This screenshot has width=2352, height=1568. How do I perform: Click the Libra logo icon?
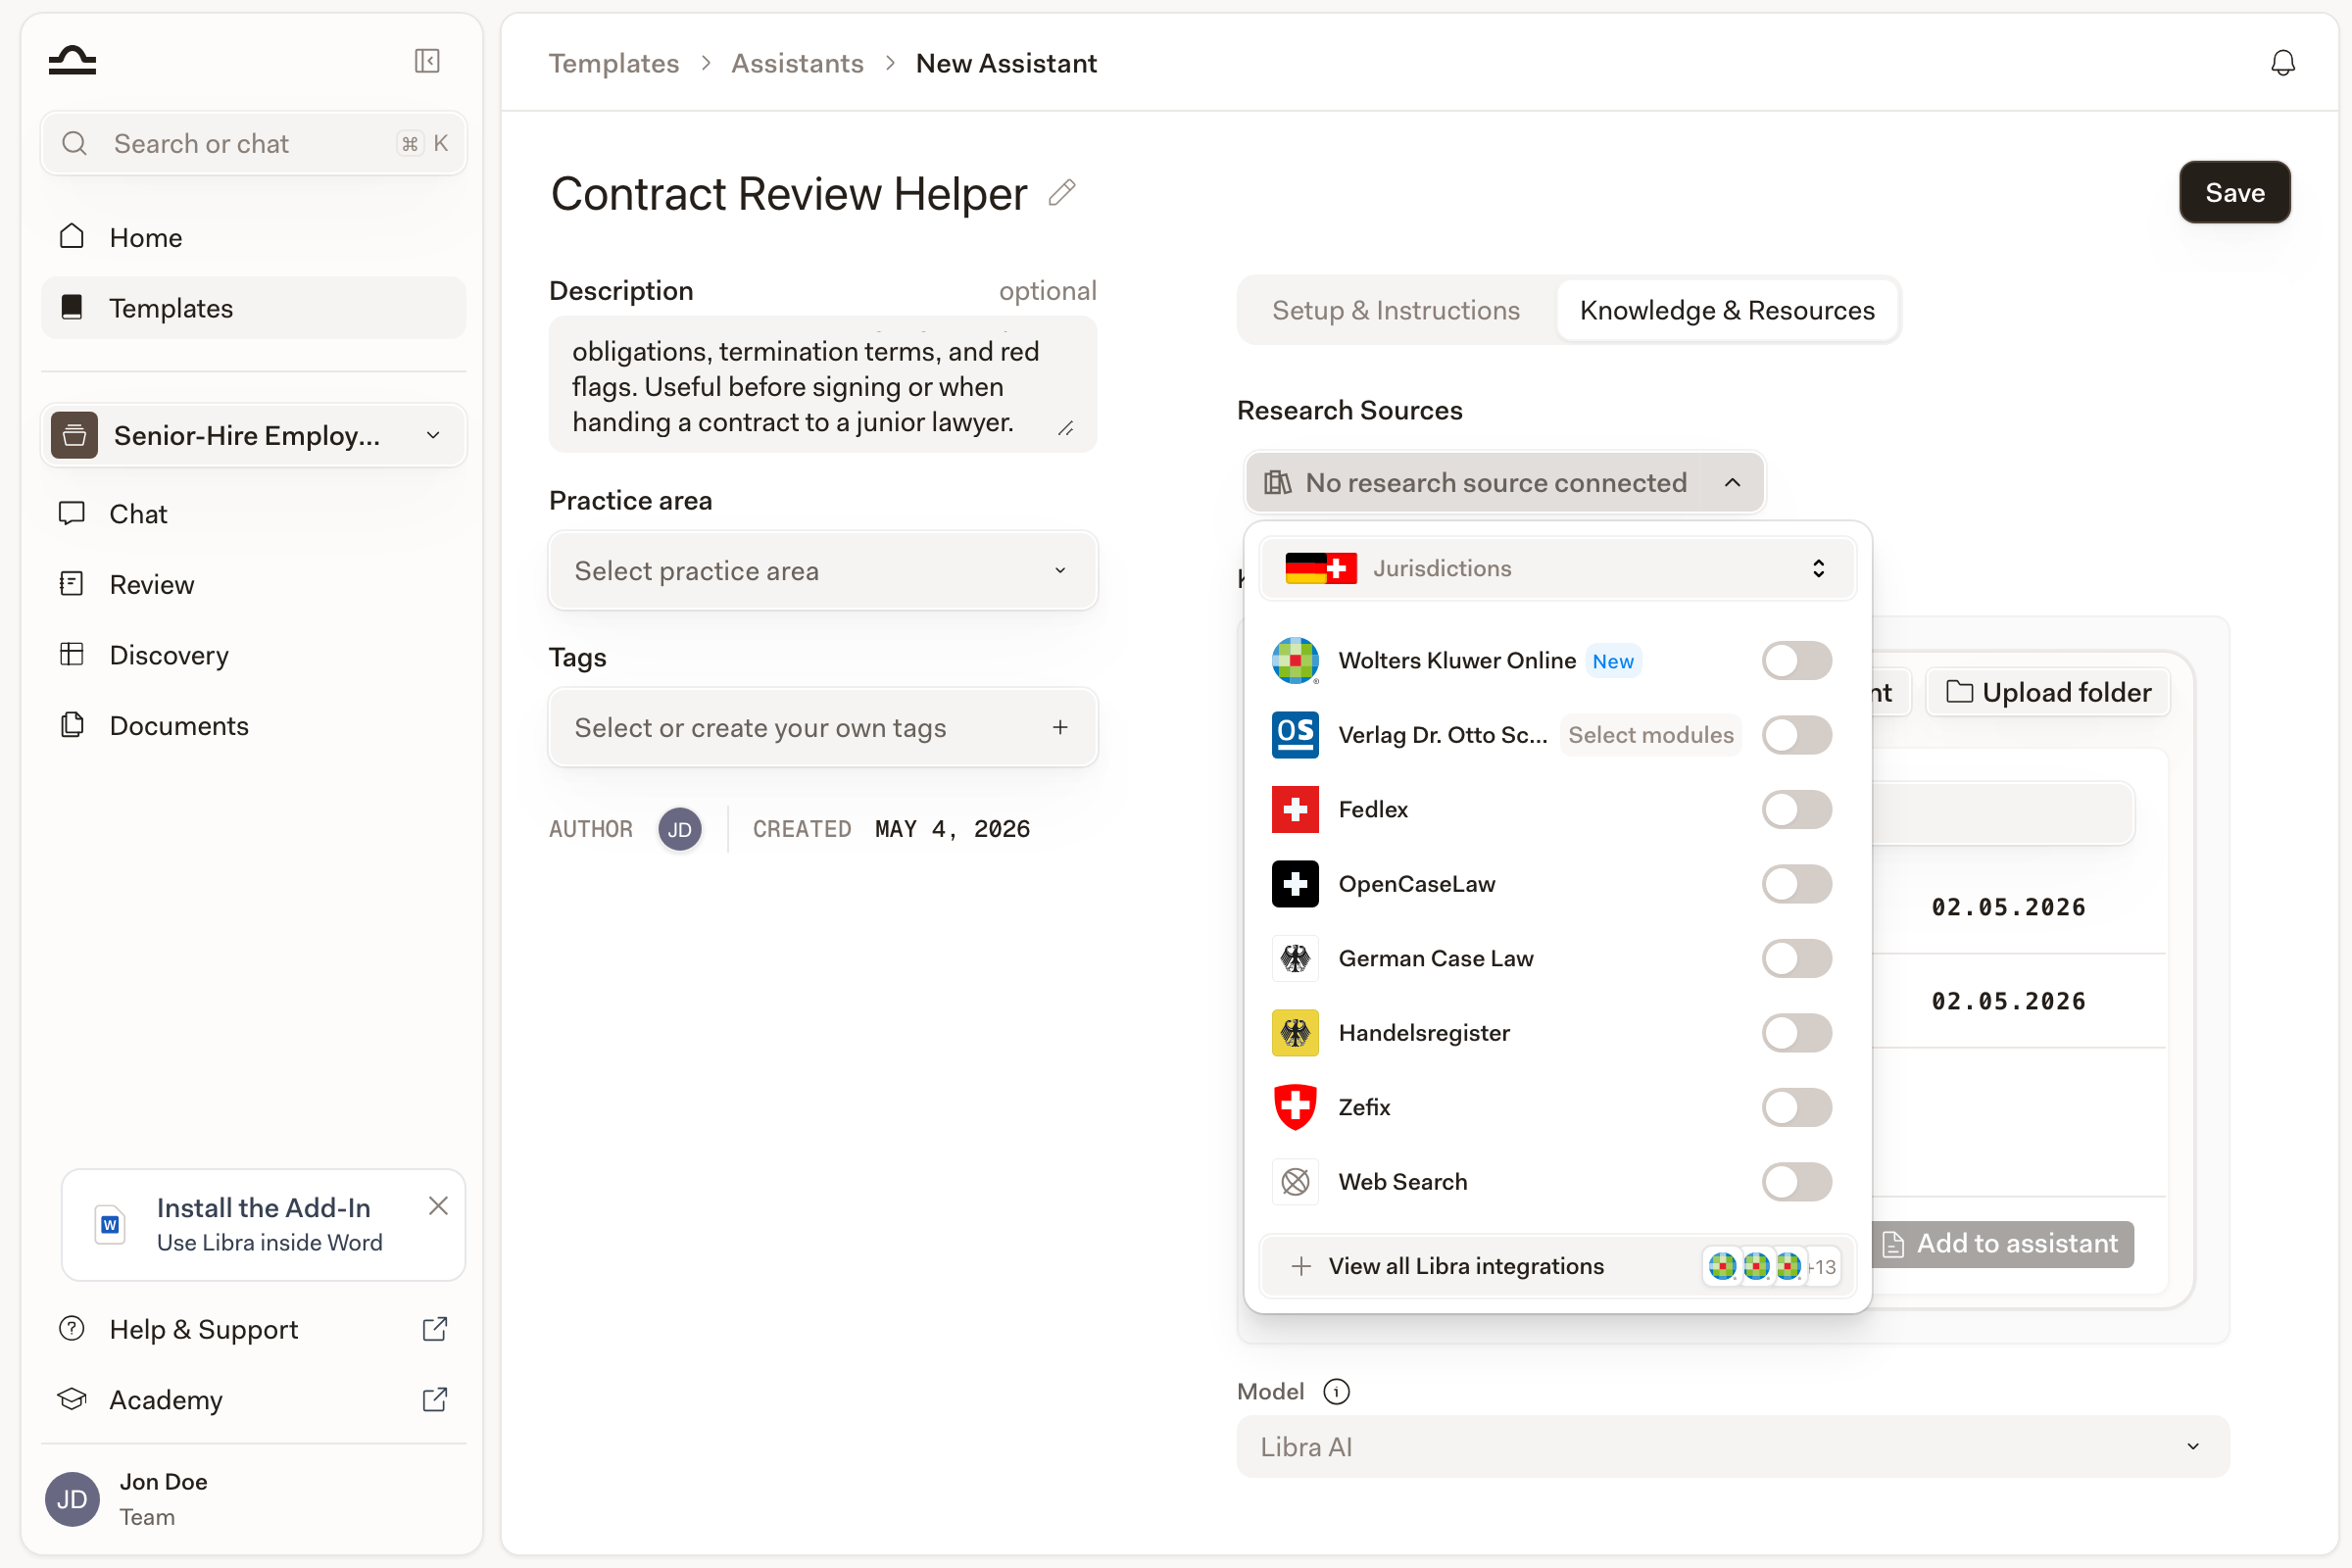click(x=72, y=61)
